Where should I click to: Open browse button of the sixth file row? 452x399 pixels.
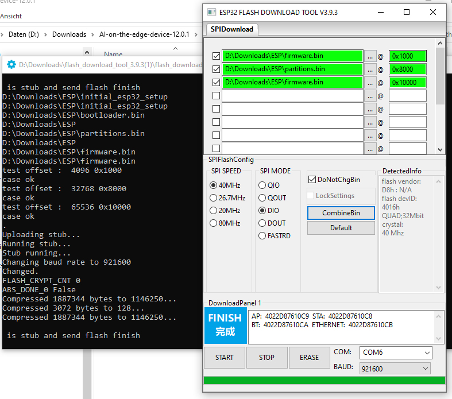[x=370, y=122]
